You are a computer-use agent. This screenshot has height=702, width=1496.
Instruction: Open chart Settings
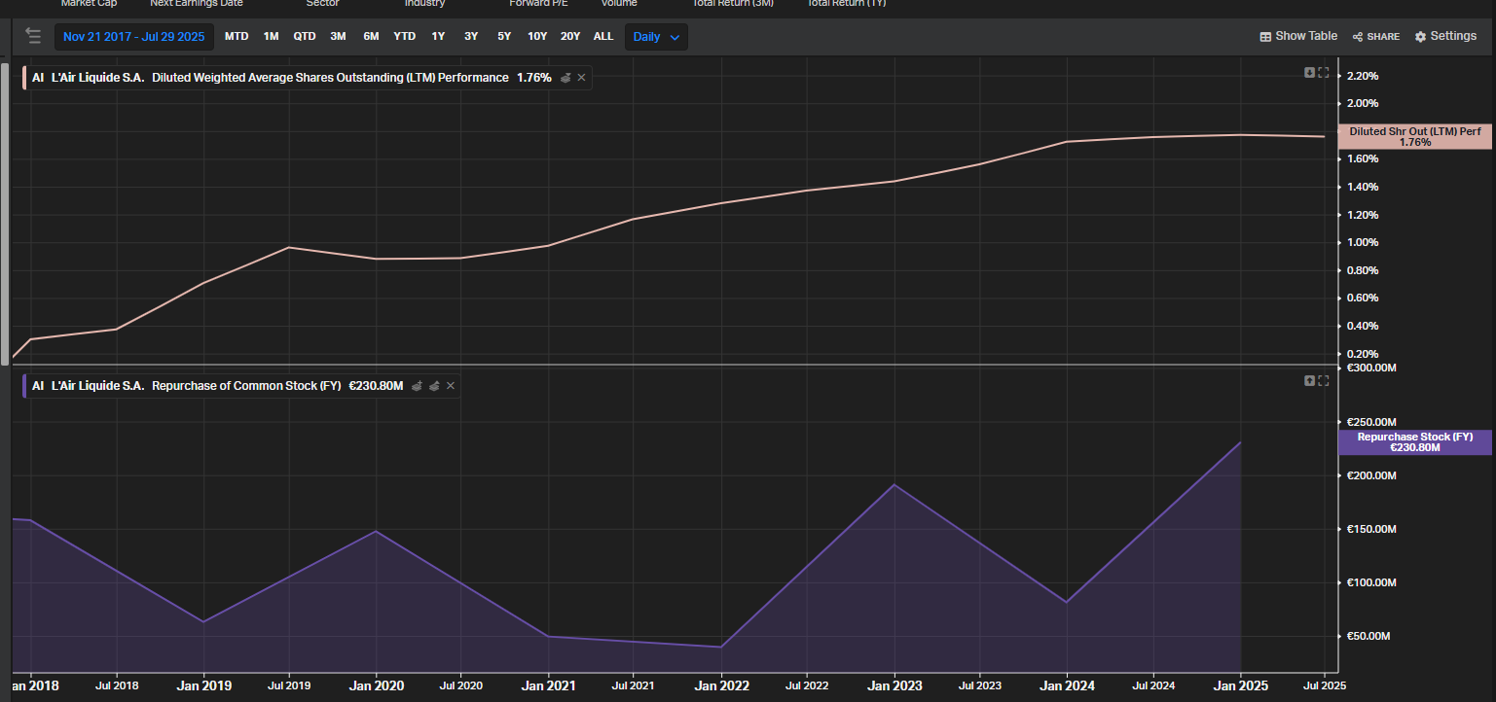1445,36
